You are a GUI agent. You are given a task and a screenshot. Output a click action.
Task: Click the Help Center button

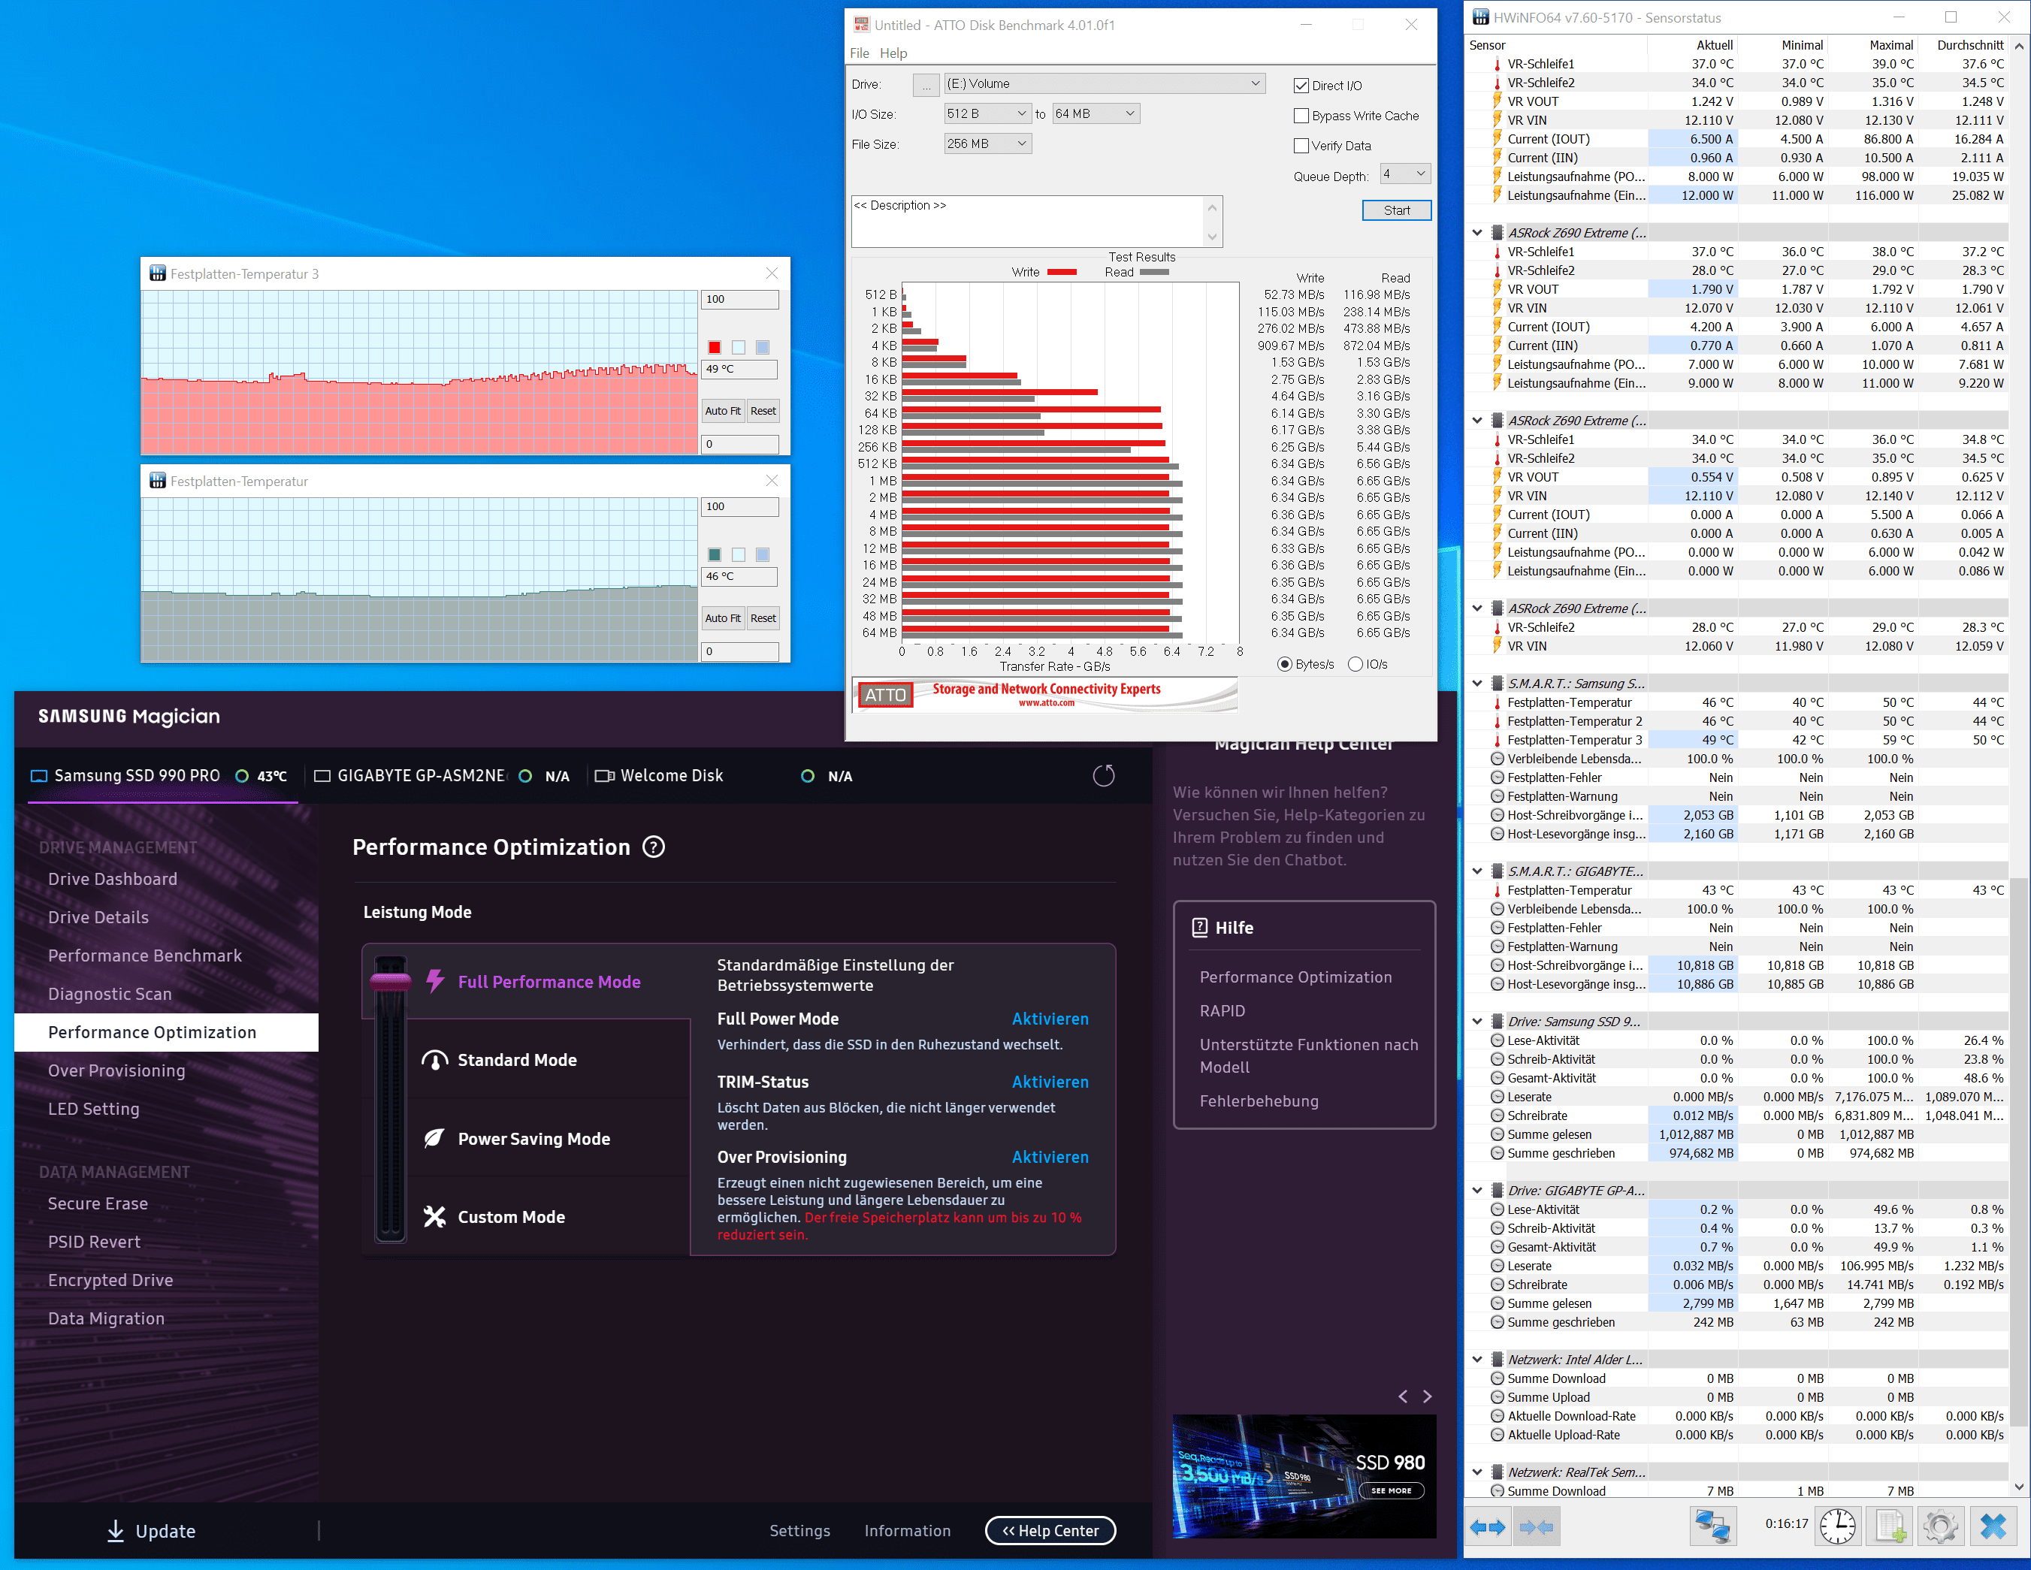1050,1530
